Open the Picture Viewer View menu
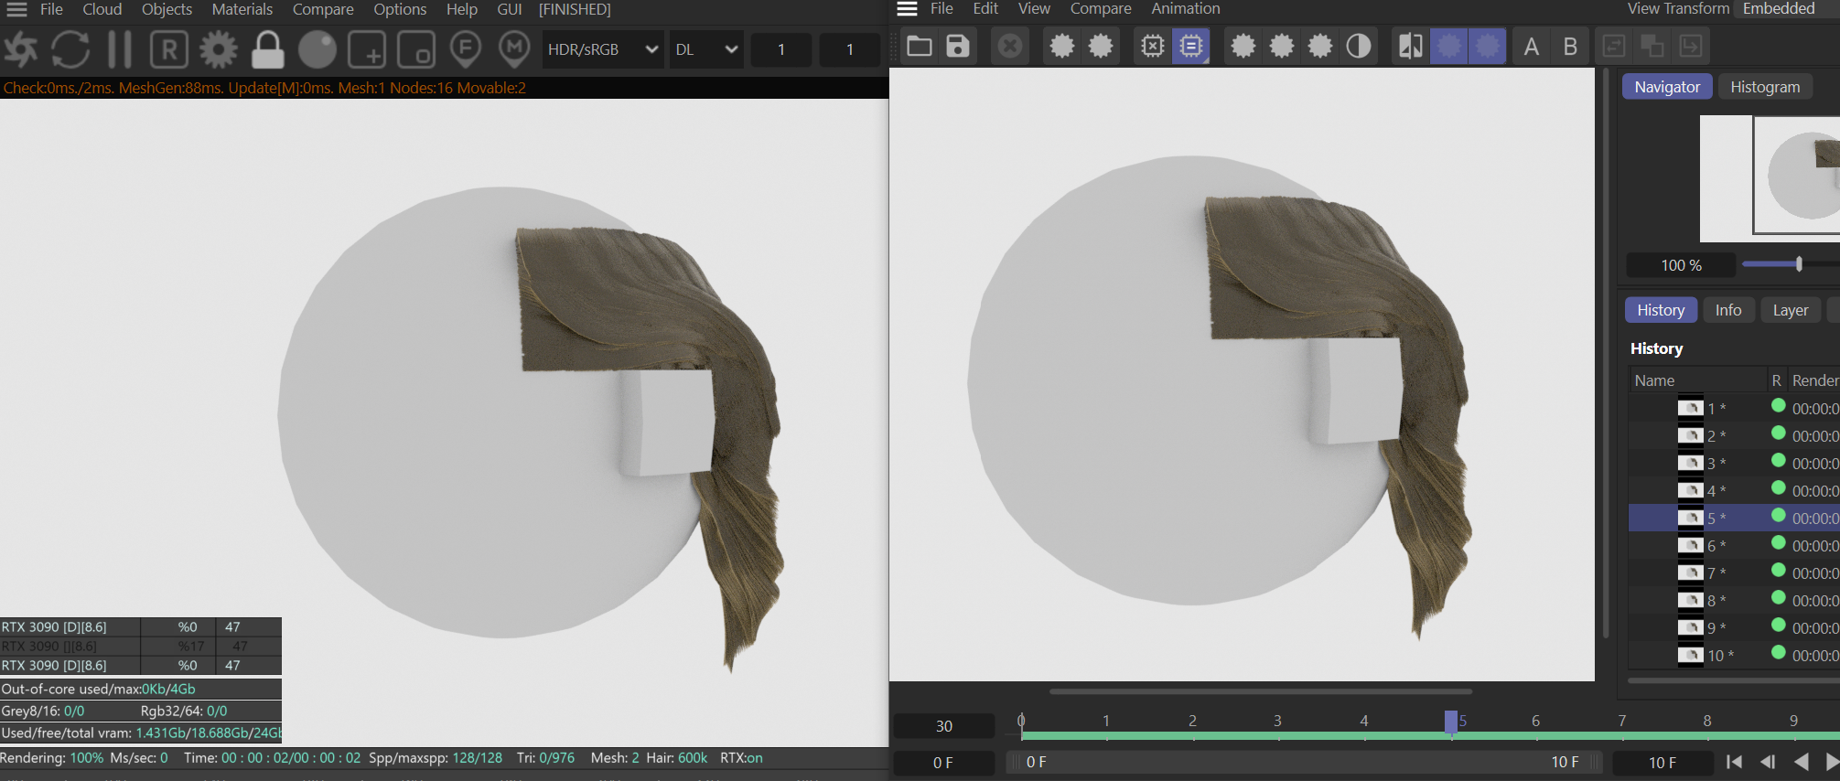The width and height of the screenshot is (1840, 781). coord(1034,8)
